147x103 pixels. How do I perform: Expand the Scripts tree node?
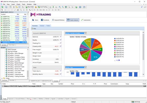[x=2, y=78]
